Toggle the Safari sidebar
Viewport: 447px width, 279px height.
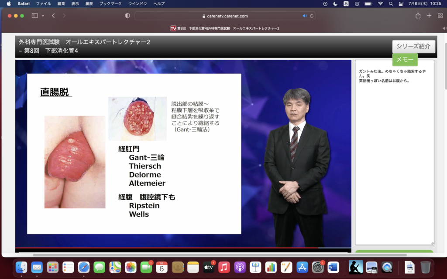34,16
